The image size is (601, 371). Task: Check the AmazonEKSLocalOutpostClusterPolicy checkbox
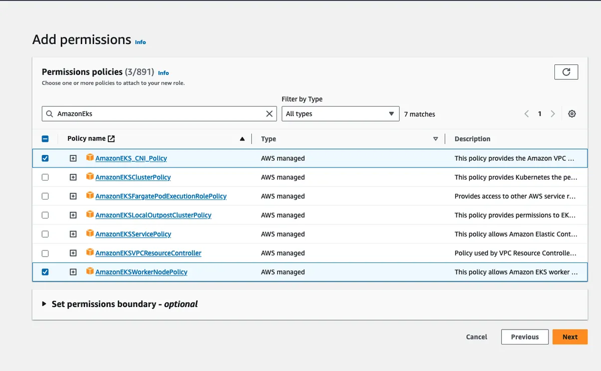pos(45,215)
